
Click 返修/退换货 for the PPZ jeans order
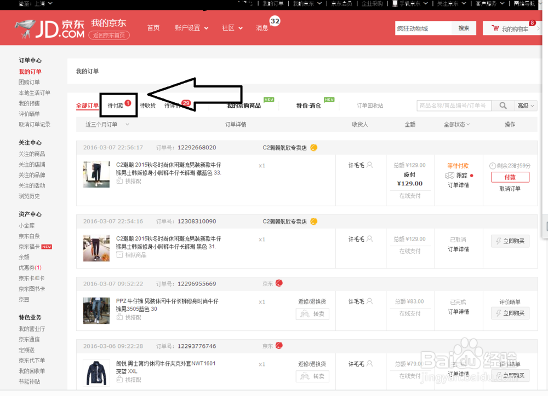[312, 301]
